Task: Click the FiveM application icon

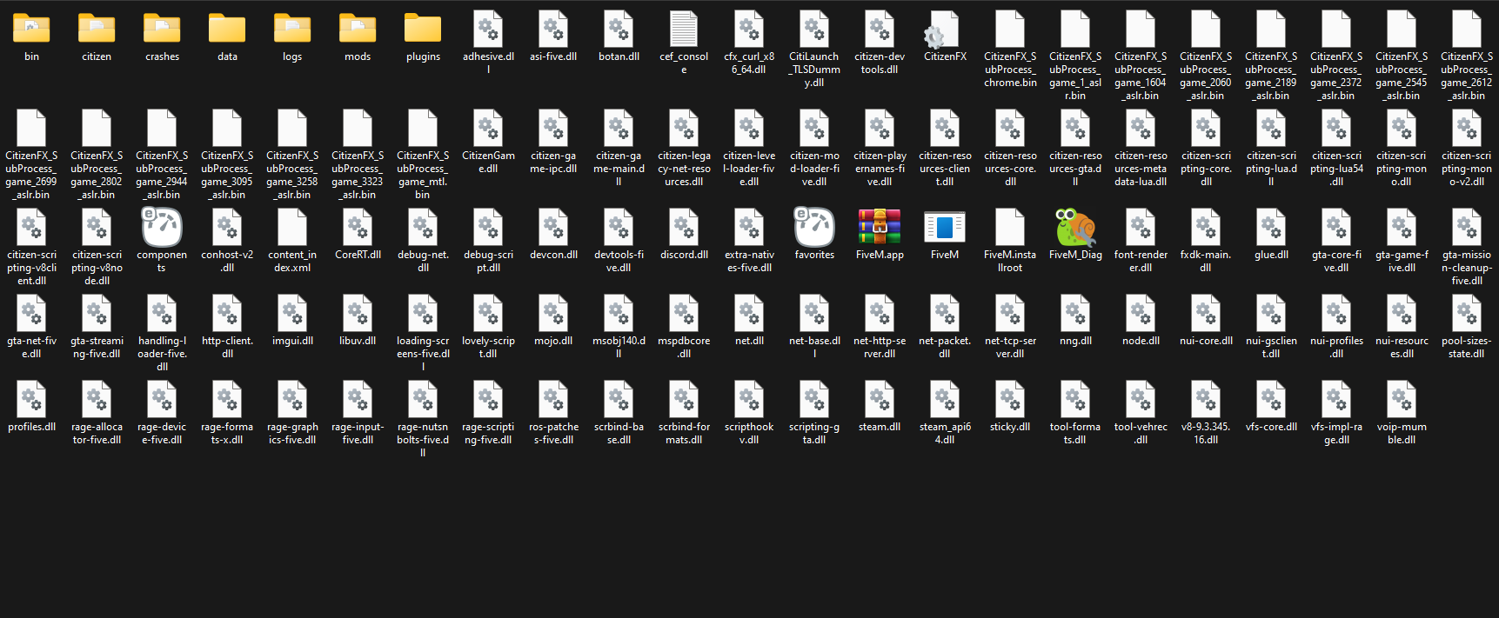Action: pyautogui.click(x=945, y=227)
